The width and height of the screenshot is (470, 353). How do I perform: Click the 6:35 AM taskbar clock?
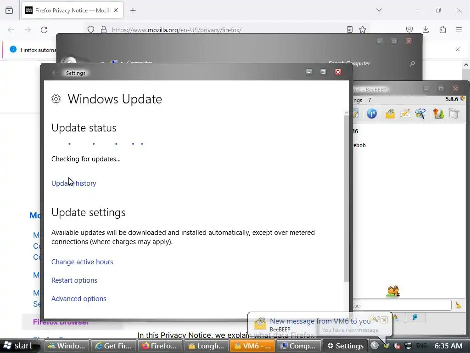(449, 346)
